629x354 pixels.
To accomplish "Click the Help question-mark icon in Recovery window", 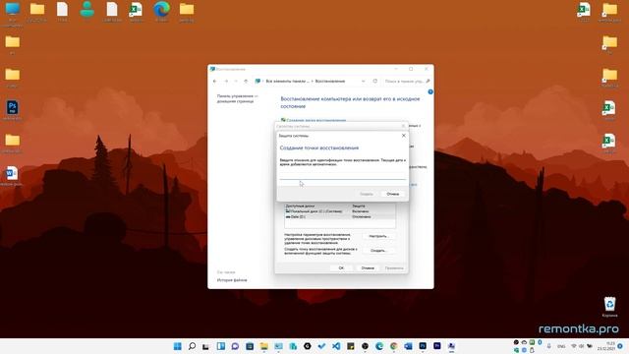I will coord(430,91).
